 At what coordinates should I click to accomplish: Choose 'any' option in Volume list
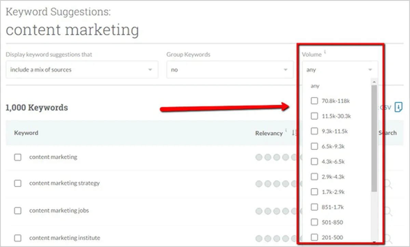315,86
